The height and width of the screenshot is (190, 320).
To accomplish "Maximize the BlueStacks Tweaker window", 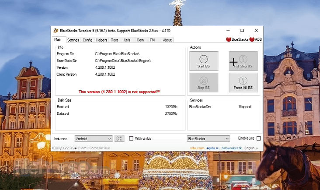I will click(x=242, y=31).
